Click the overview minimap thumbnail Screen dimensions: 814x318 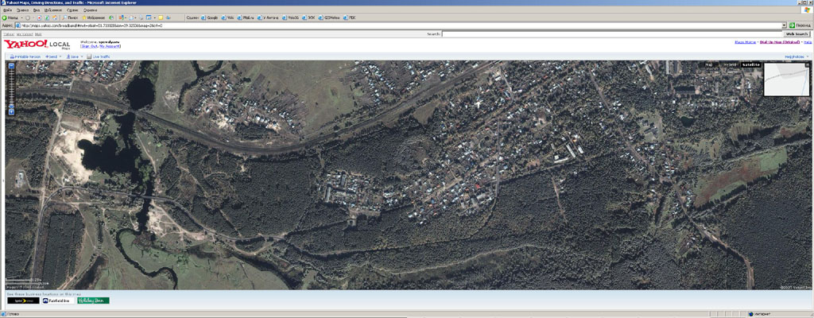786,79
